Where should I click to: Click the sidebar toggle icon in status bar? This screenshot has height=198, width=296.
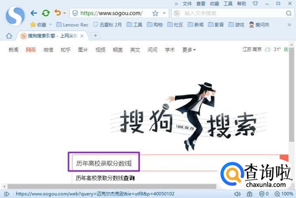pos(7,194)
